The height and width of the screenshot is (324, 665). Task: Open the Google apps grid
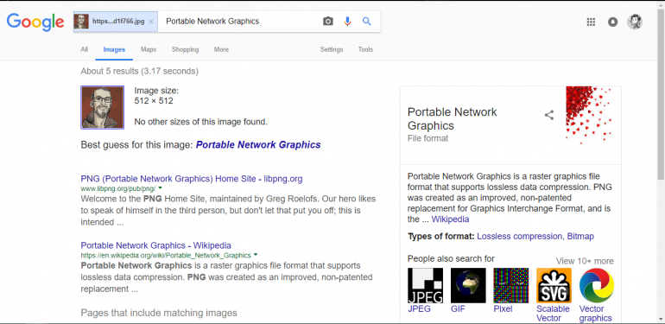pos(591,22)
